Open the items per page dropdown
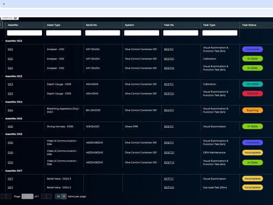This screenshot has width=273, height=205. [64, 197]
